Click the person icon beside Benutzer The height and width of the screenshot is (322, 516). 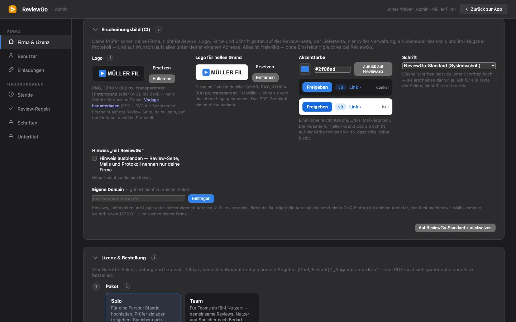click(x=11, y=56)
